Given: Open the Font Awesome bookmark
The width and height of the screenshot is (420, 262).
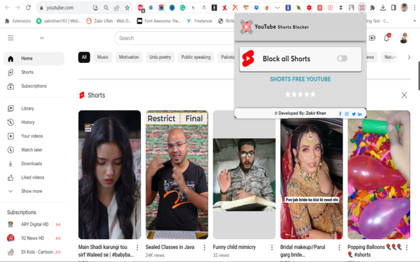Looking at the screenshot, I should (x=159, y=21).
